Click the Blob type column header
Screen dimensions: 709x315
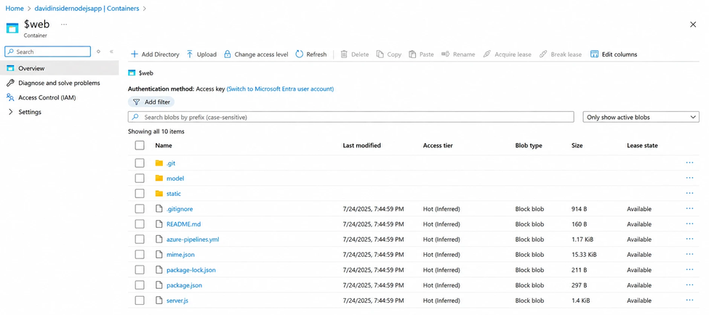coord(529,145)
